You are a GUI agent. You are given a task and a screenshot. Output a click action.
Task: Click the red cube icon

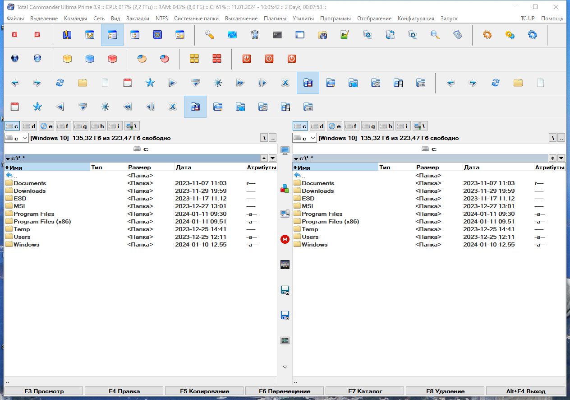coord(112,58)
